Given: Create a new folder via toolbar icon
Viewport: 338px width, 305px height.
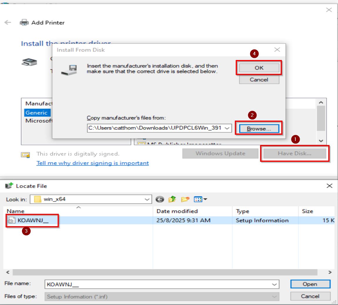Looking at the screenshot, I should click(x=185, y=199).
